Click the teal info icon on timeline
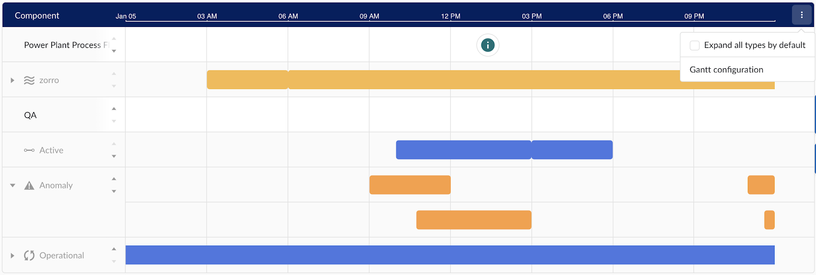This screenshot has height=275, width=816. [488, 45]
